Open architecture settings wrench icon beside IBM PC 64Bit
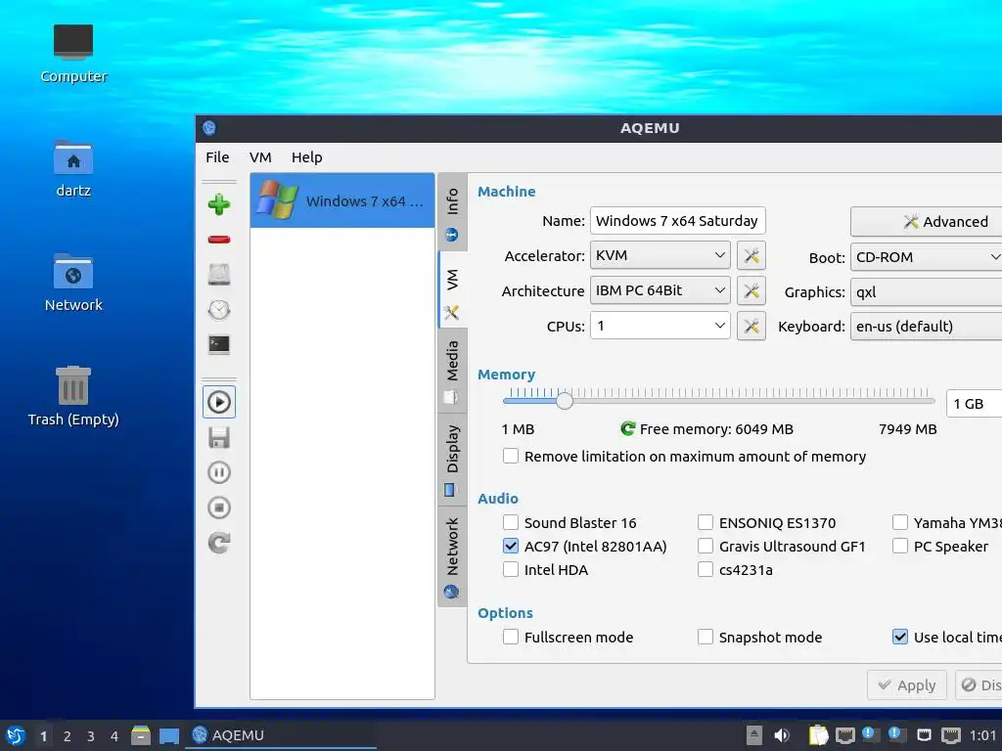The width and height of the screenshot is (1002, 751). click(751, 290)
